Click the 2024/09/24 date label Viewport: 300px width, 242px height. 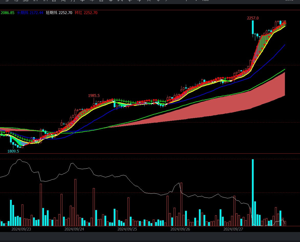point(74,229)
